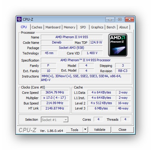151x150 pixels.
Task: Click the Validate button
Action: tap(100, 130)
